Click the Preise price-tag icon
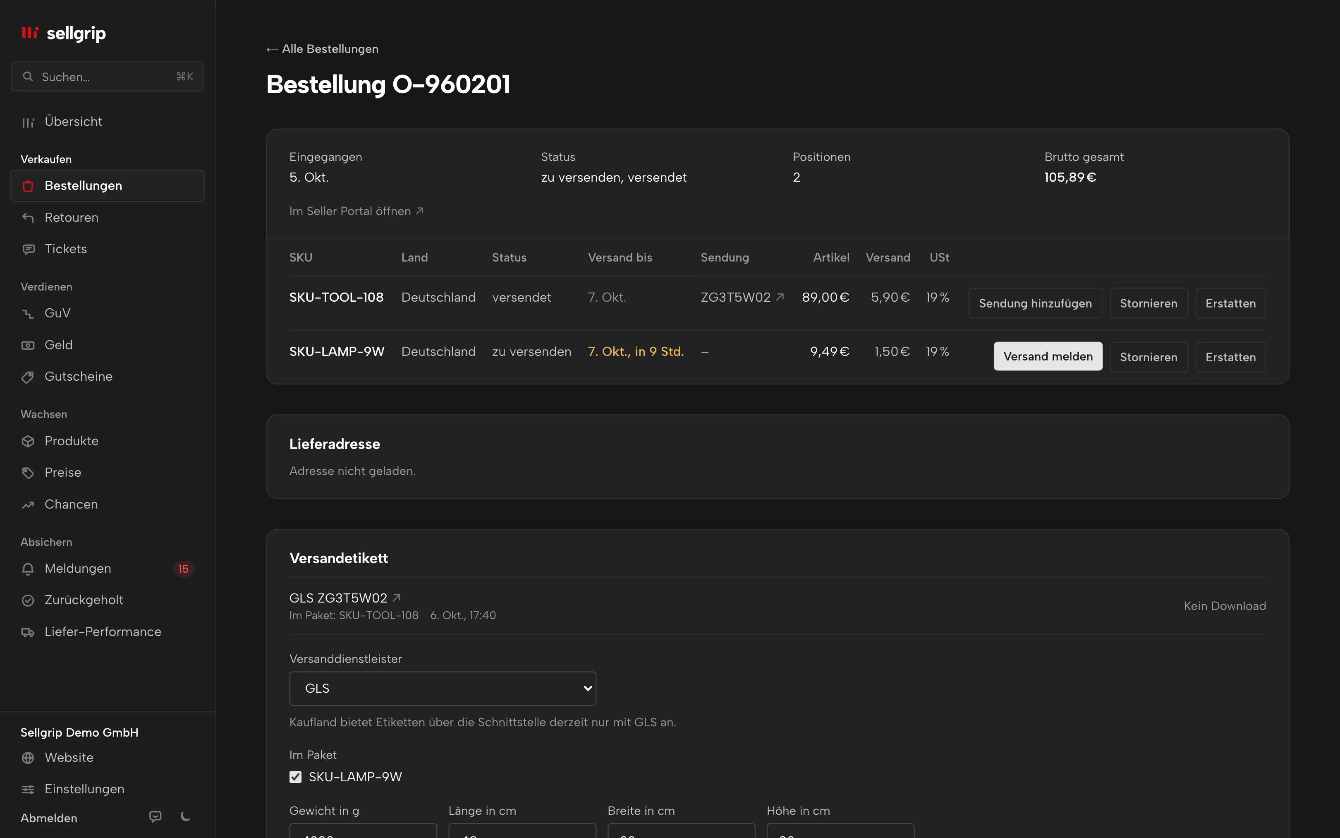The image size is (1340, 838). [x=28, y=473]
